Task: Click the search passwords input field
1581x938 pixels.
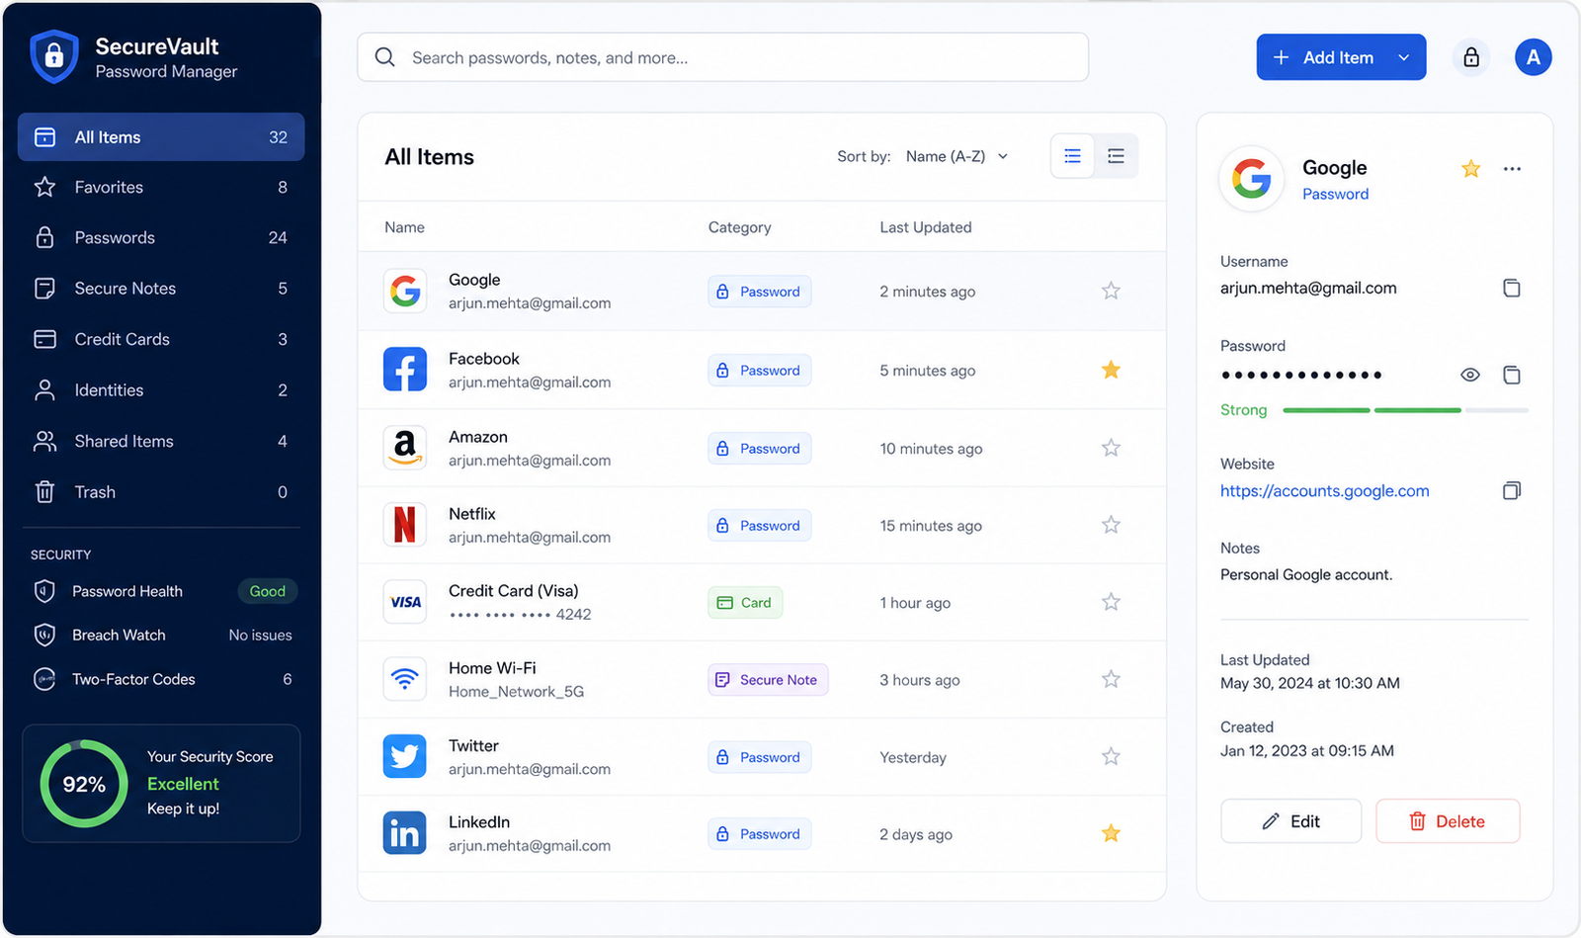Action: coord(722,57)
